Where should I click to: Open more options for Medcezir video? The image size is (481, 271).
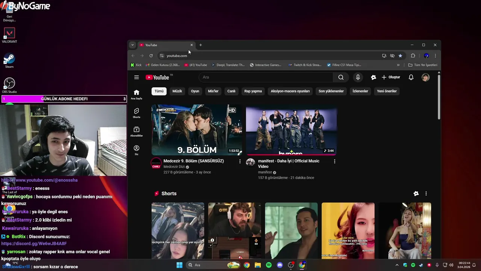click(x=240, y=161)
